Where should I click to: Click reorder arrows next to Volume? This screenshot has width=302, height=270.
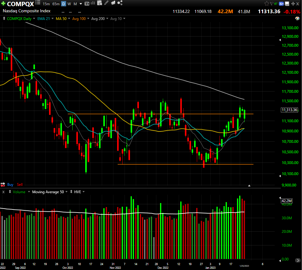tap(10, 192)
